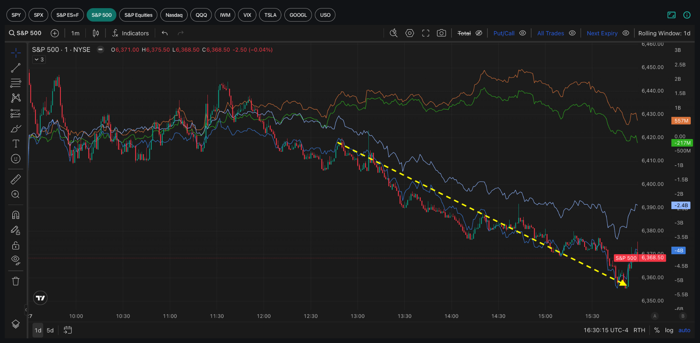Image resolution: width=700 pixels, height=343 pixels.
Task: Switch to the S&P ES=F tab
Action: coord(67,15)
